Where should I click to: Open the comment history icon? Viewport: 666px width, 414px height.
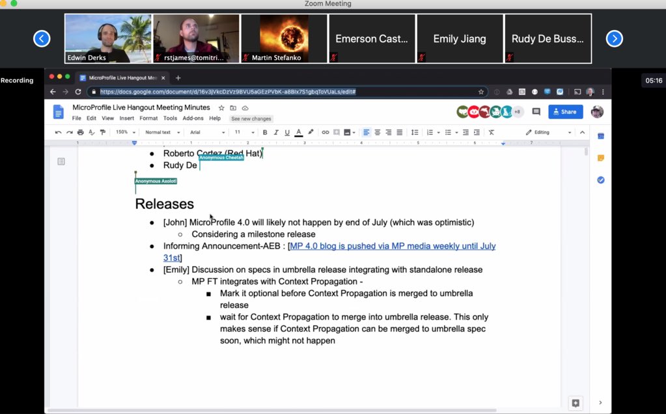point(536,112)
